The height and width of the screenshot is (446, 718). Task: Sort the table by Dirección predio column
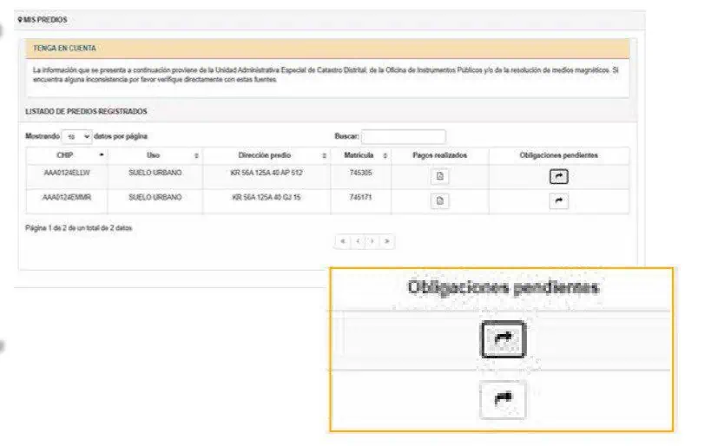tap(267, 155)
